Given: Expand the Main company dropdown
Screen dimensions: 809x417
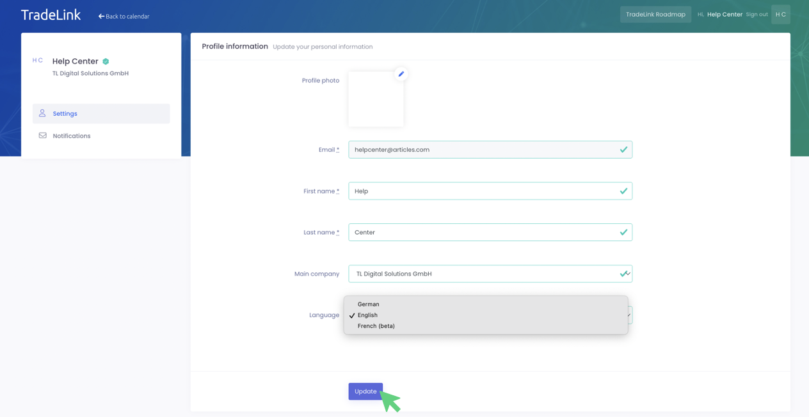Looking at the screenshot, I should point(490,274).
